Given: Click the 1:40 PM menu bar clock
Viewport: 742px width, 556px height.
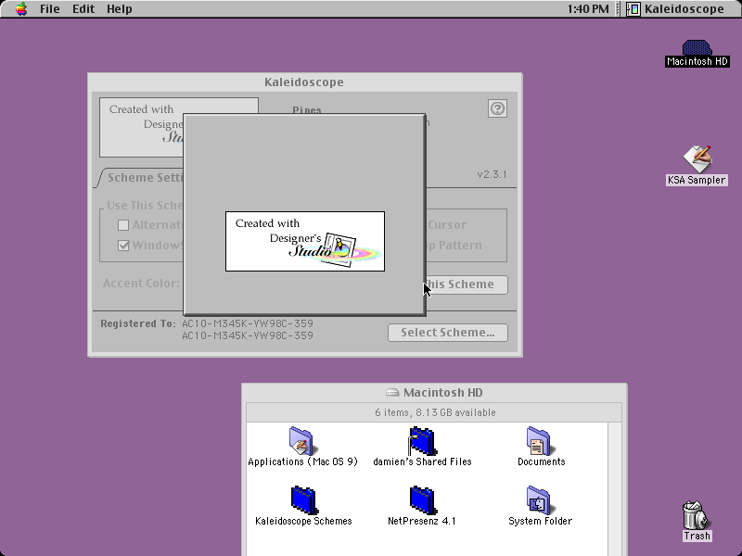Looking at the screenshot, I should click(x=588, y=8).
